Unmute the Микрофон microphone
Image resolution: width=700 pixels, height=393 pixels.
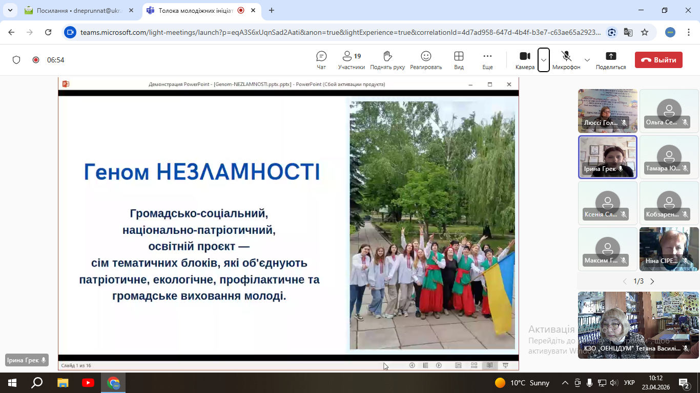click(566, 60)
